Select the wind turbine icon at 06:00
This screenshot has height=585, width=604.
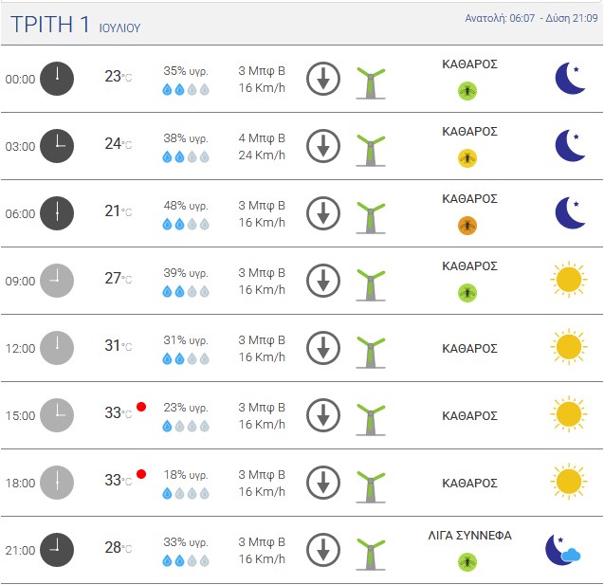click(x=371, y=217)
